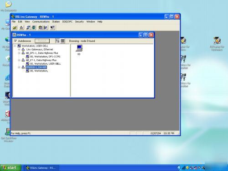The width and height of the screenshot is (228, 171).
Task: Open the View menu
Action: (27, 21)
